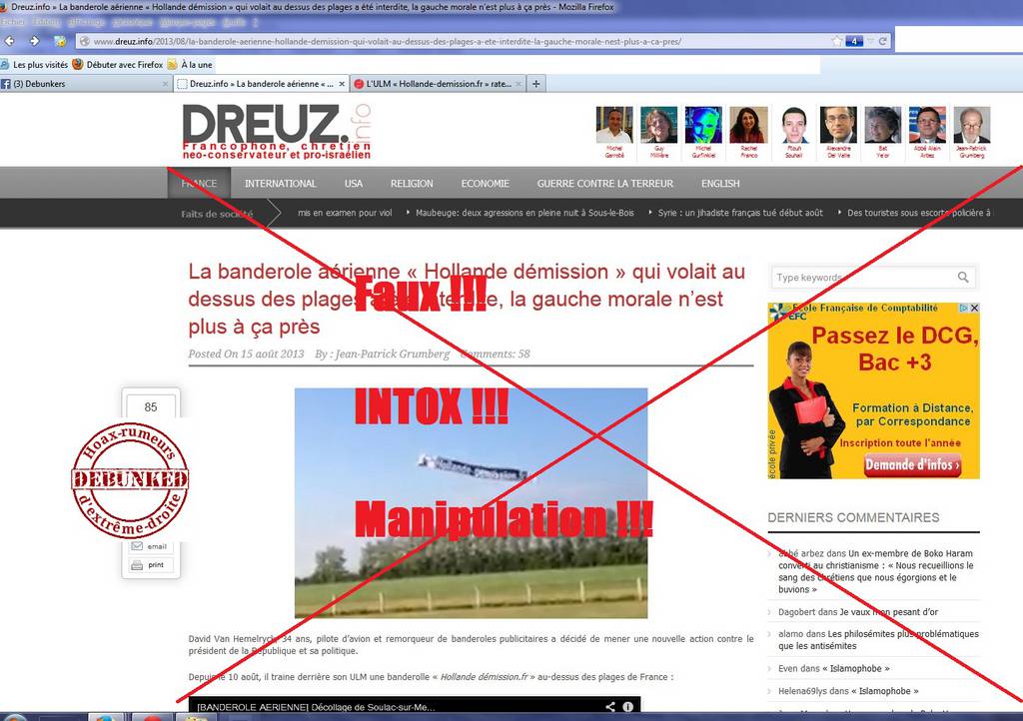Open Abbé Alain Arbez's author thumbnail
Screen dimensions: 1023x721
[x=927, y=125]
